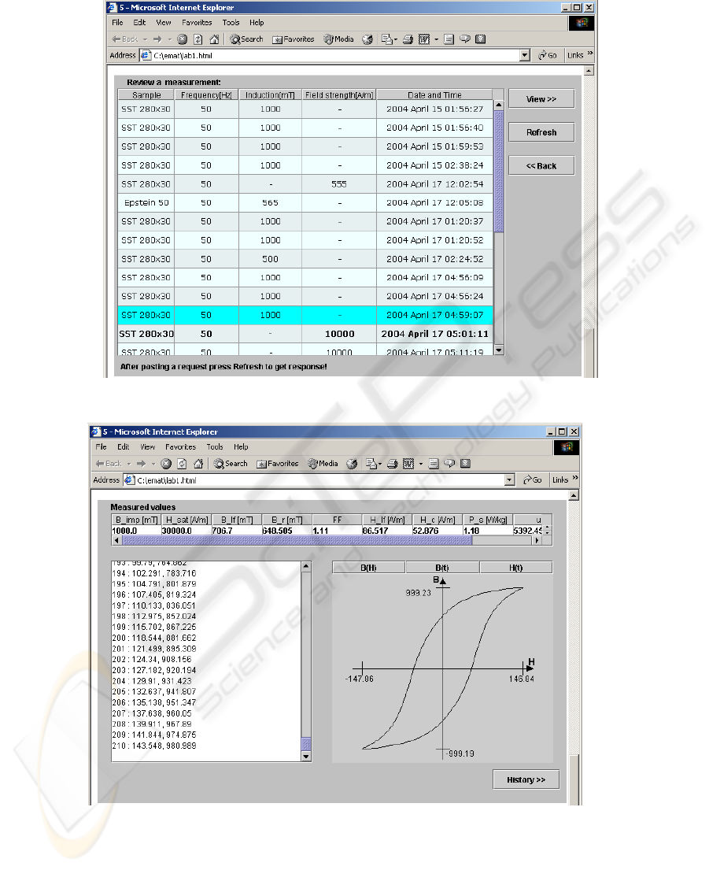Viewport: 709px width, 870px height.
Task: Click Home icon in Measured values window toolbar
Action: coord(198,464)
